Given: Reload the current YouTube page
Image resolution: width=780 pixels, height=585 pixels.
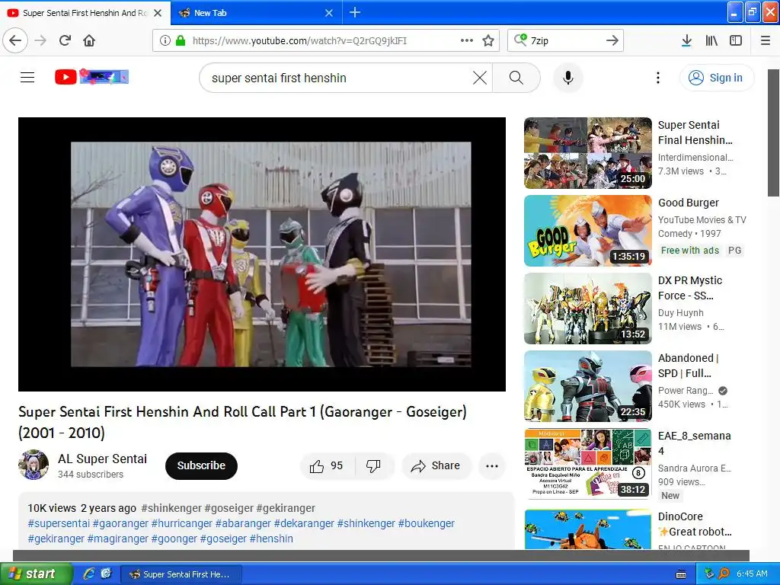Looking at the screenshot, I should coord(66,40).
